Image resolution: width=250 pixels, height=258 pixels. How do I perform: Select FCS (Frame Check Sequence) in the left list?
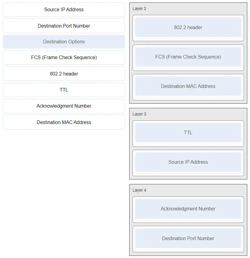point(64,58)
